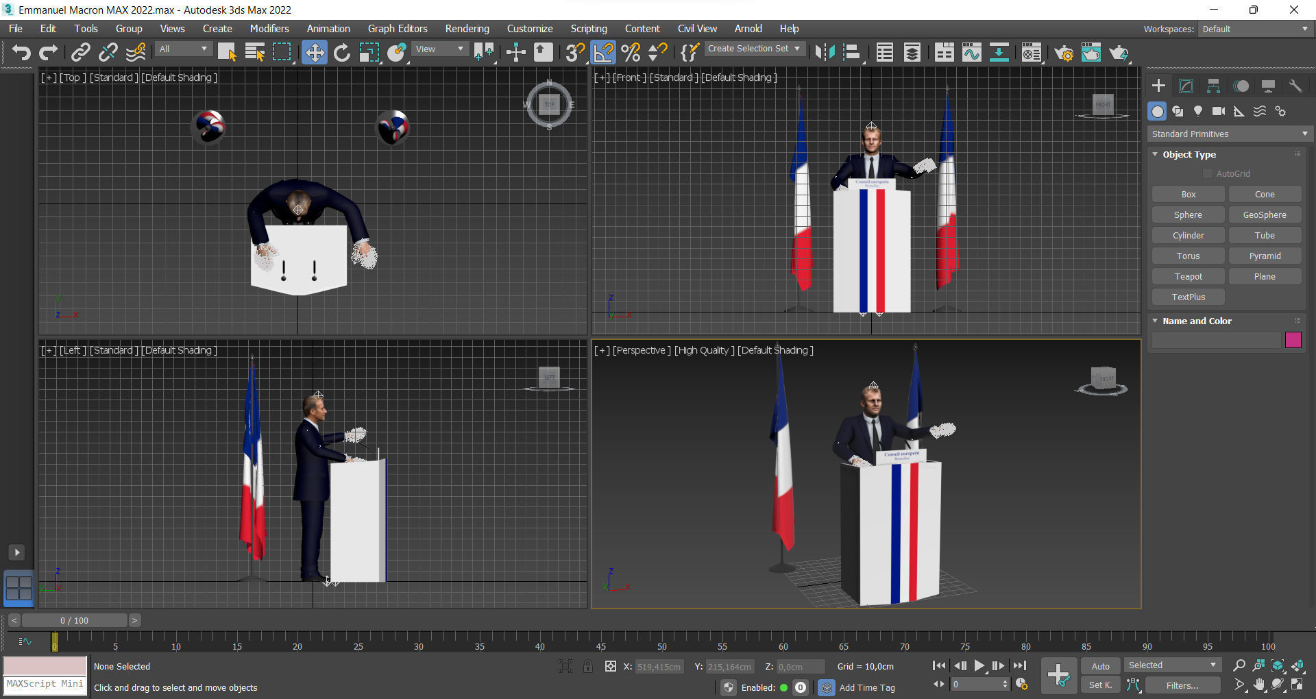Select the Lights category icon
1316x699 pixels.
click(1198, 111)
